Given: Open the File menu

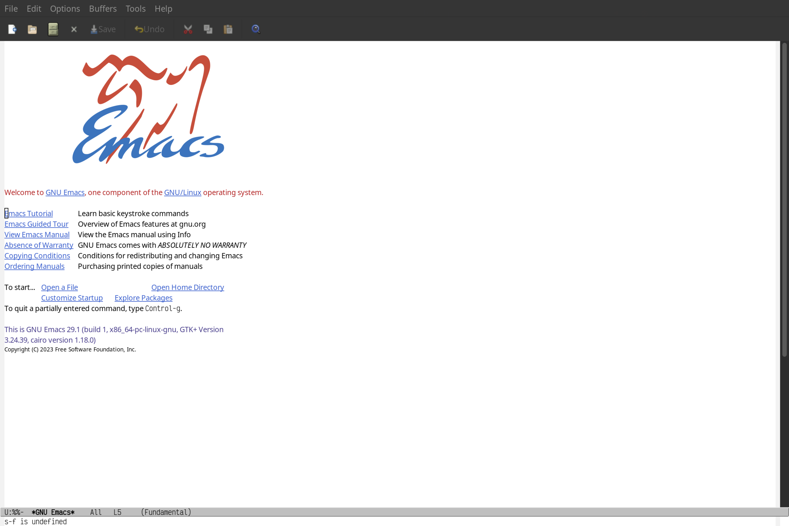Looking at the screenshot, I should (x=11, y=8).
